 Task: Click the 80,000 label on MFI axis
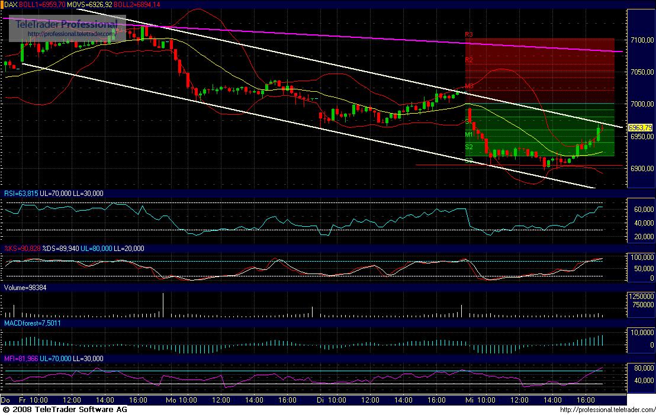[644, 369]
